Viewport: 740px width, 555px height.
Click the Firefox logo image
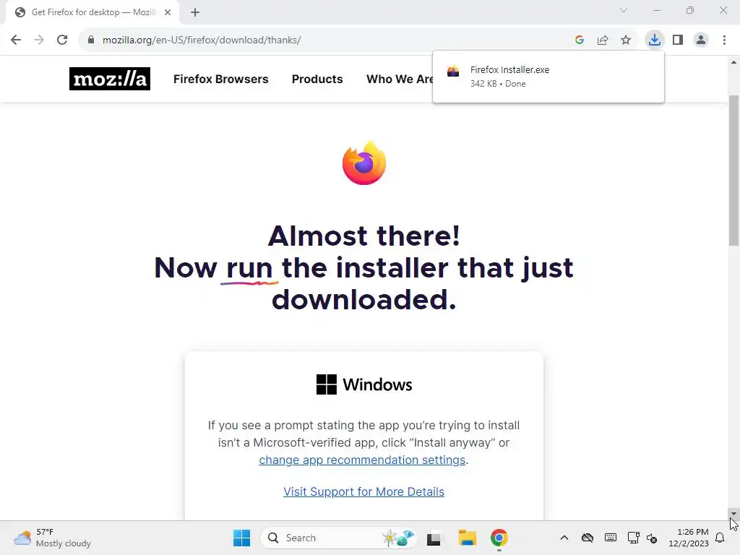point(364,163)
